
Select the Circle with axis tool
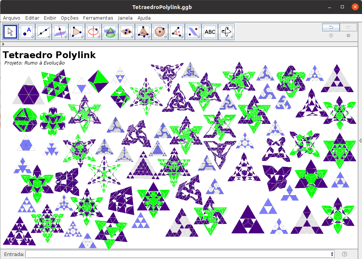[x=93, y=32]
